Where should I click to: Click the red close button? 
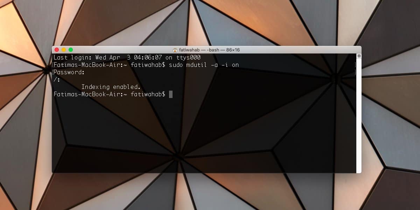56,50
